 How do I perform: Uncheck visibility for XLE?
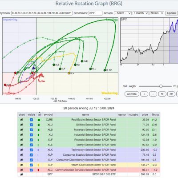point(31,145)
